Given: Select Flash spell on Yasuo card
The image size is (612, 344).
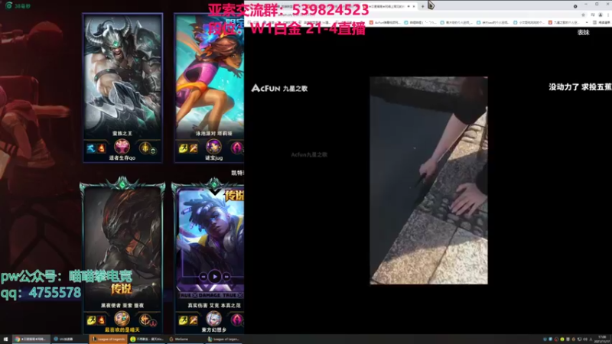Looking at the screenshot, I should pyautogui.click(x=91, y=320).
